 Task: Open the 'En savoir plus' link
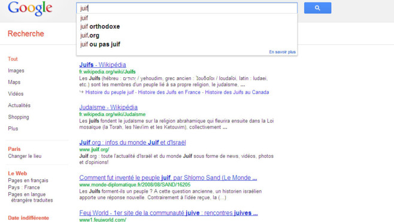pos(282,52)
